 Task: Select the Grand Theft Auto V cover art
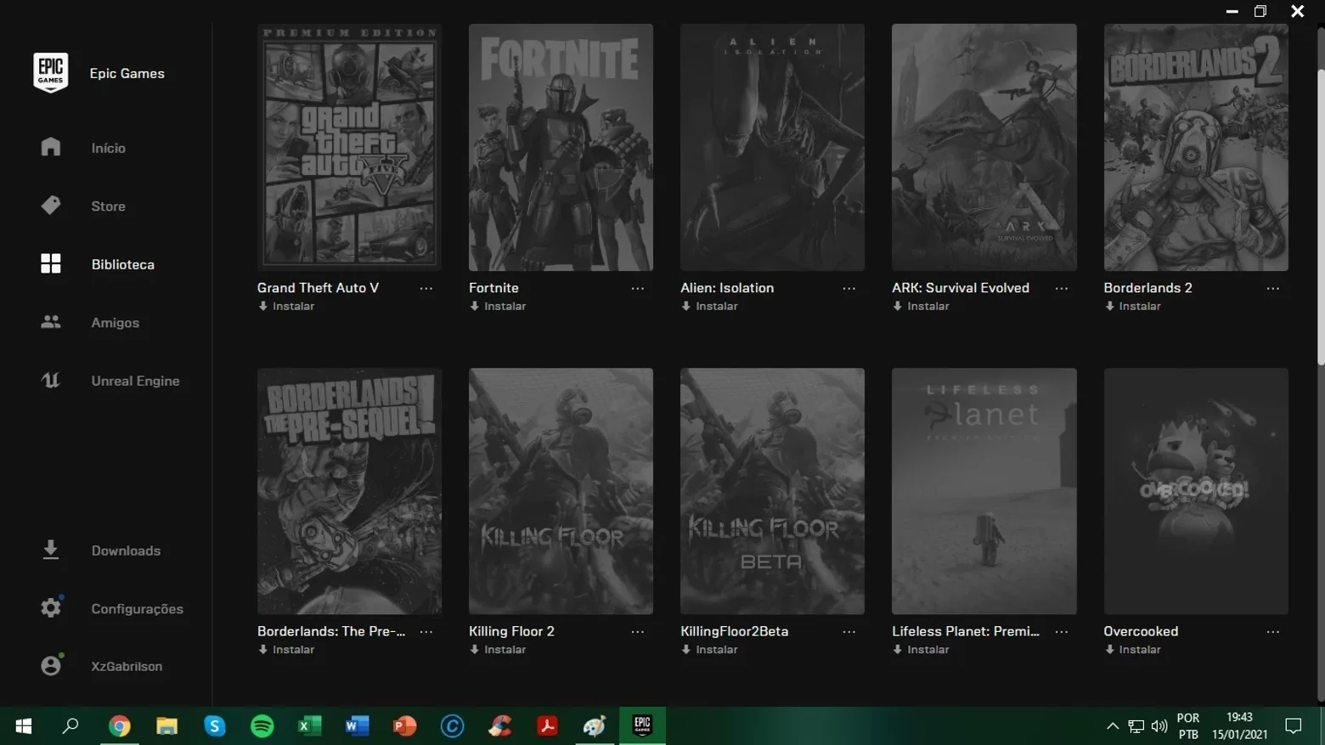(349, 147)
